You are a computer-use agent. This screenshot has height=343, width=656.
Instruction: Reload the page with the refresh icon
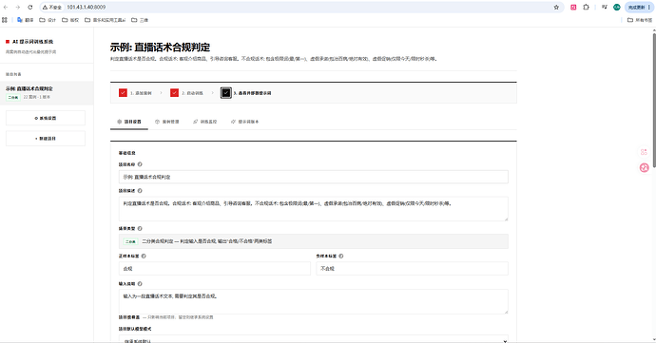[x=30, y=7]
